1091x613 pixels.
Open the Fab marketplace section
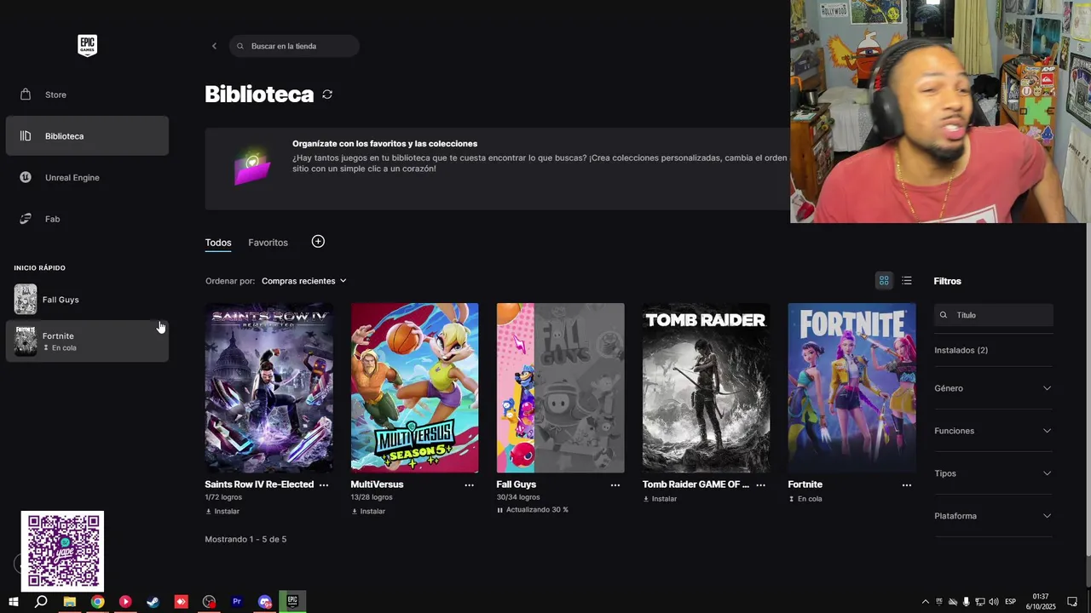click(87, 219)
